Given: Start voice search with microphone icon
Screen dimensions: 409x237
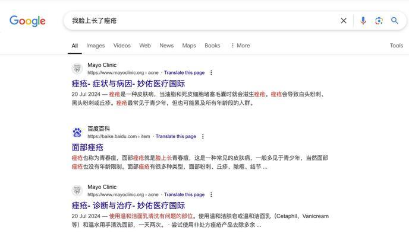Looking at the screenshot, I should click(363, 21).
